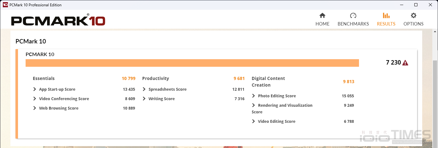
Task: Expand Writing Score
Action: click(x=144, y=99)
